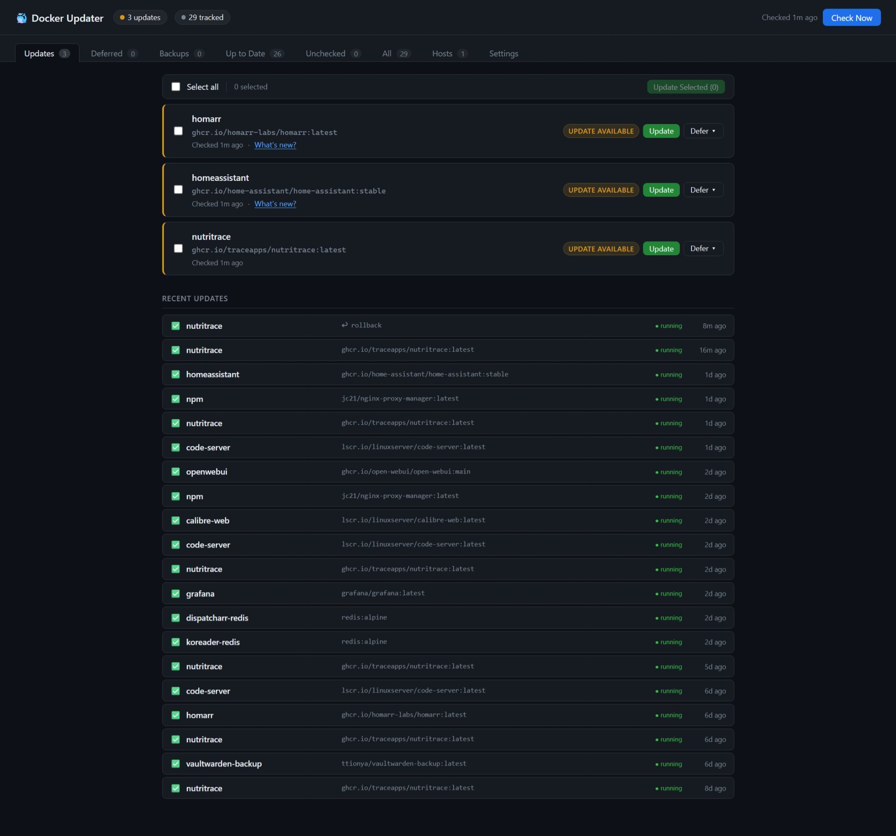Viewport: 896px width, 836px height.
Task: Click the Check Now button
Action: pyautogui.click(x=851, y=18)
